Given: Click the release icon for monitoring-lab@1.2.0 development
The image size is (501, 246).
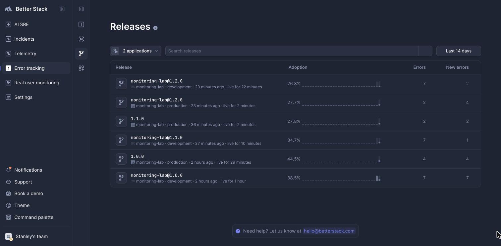Looking at the screenshot, I should pyautogui.click(x=121, y=84).
